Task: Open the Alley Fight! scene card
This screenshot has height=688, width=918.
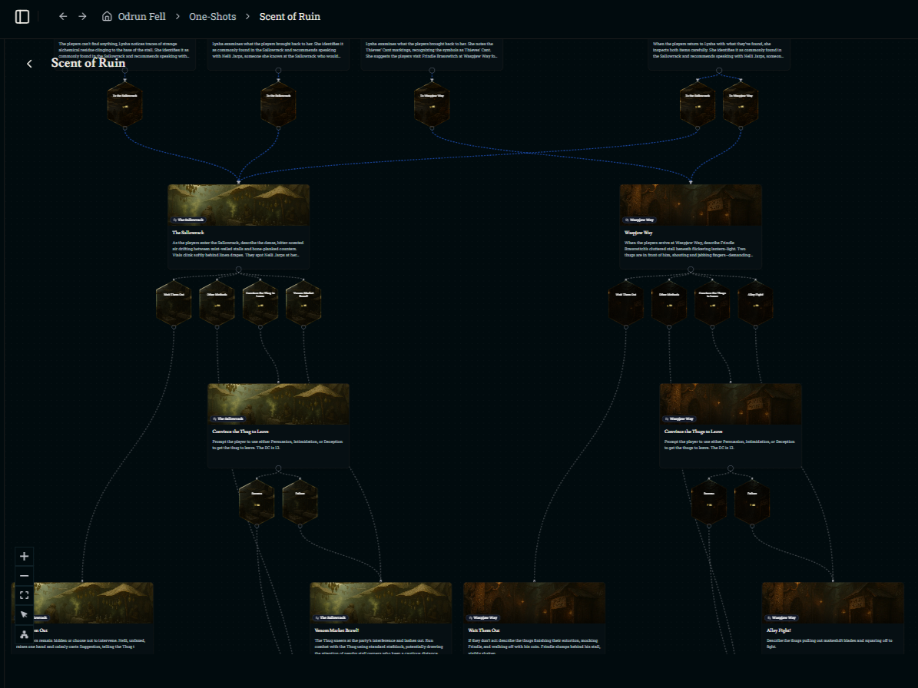Action: pos(833,618)
